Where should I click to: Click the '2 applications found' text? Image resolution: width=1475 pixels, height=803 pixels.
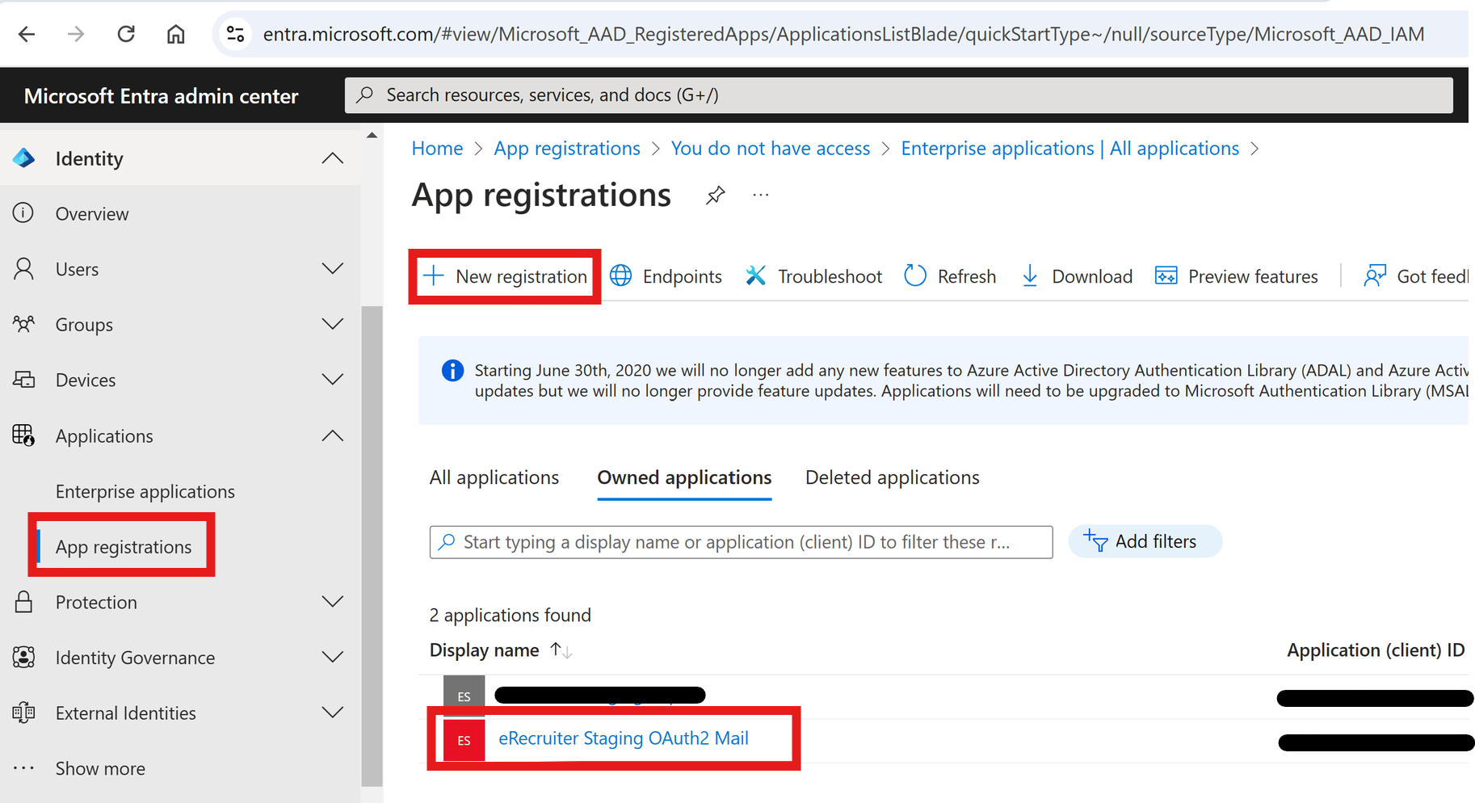[511, 615]
